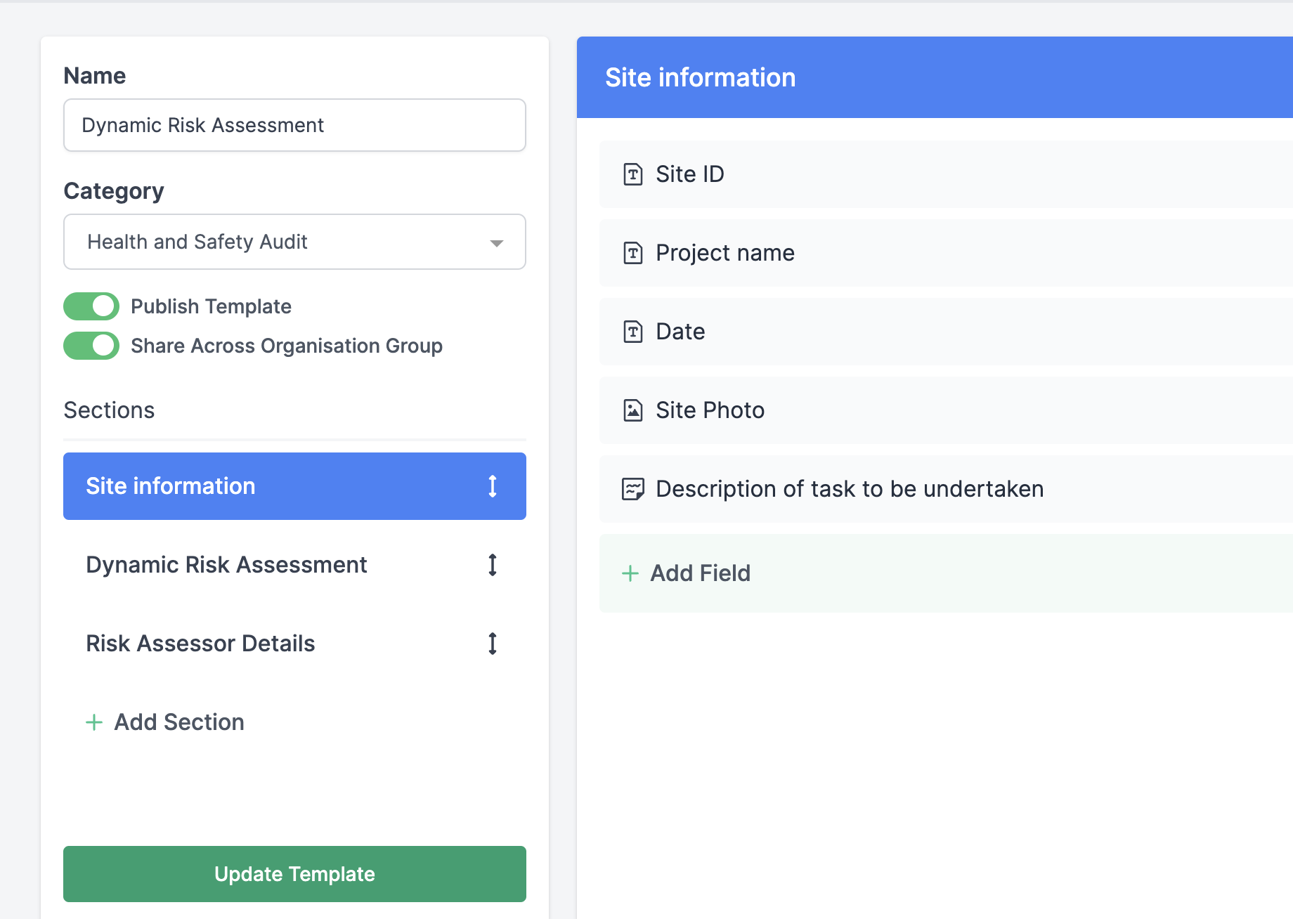
Task: Click the reorder arrow on Dynamic Risk Assessment section
Action: (493, 565)
